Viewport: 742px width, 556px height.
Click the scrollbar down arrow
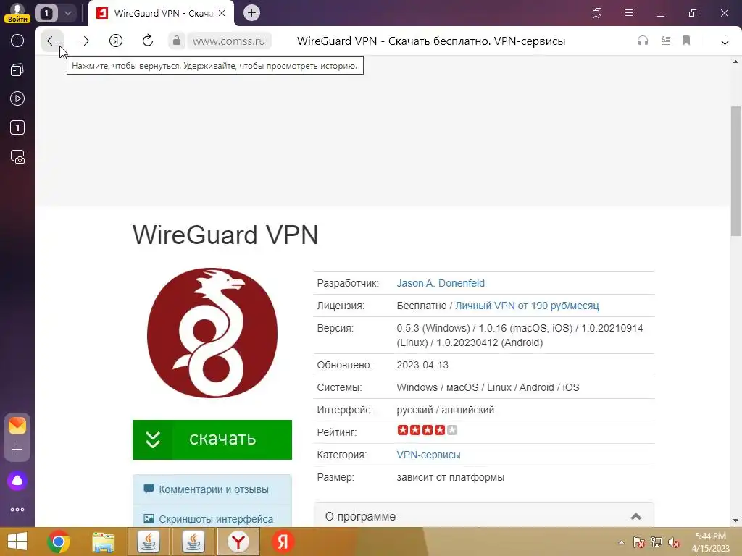coord(735,521)
